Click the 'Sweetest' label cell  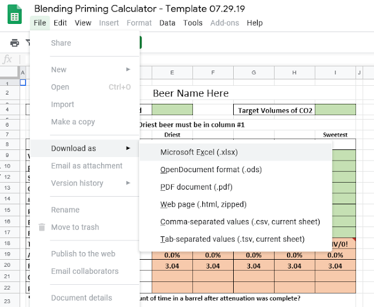pyautogui.click(x=335, y=135)
